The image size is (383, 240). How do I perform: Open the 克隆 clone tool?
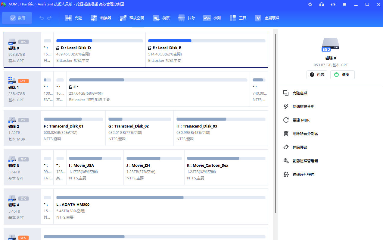coord(73,18)
